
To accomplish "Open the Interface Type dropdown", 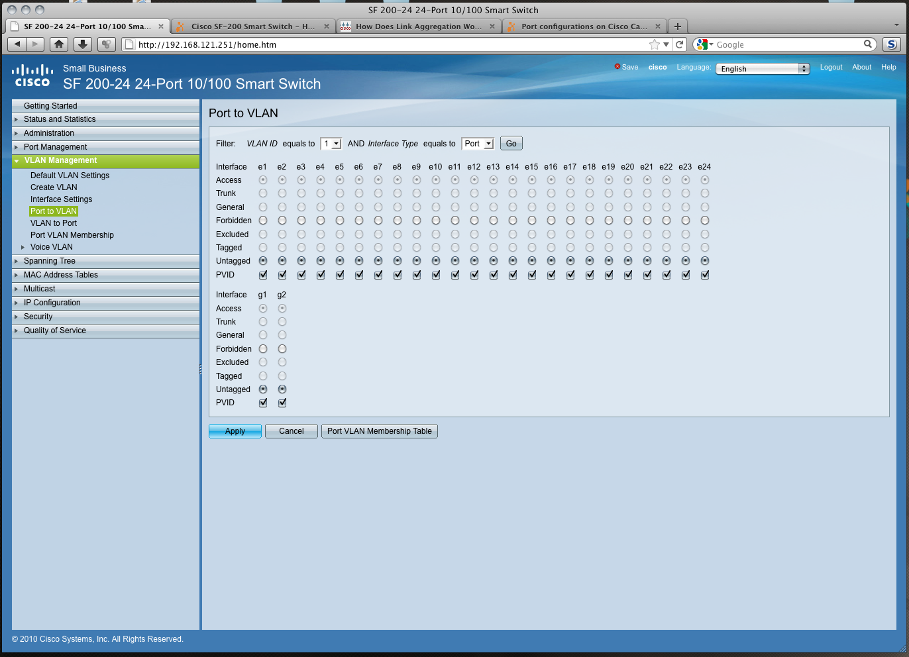I will [x=478, y=144].
